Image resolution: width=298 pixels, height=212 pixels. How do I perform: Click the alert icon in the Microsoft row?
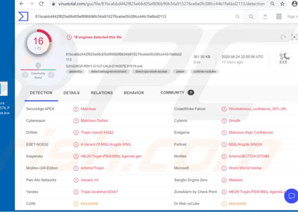coord(224,168)
